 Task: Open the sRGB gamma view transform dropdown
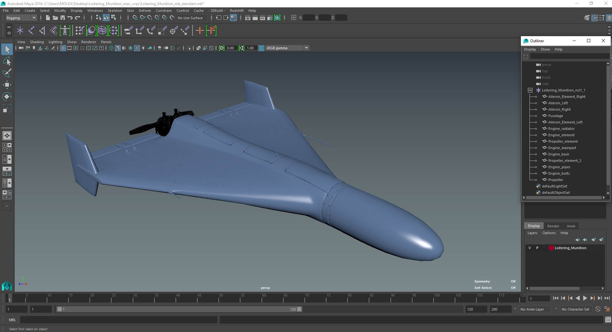[306, 48]
